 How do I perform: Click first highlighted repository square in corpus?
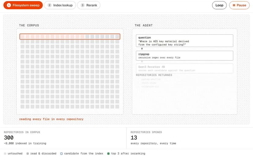click(23, 36)
